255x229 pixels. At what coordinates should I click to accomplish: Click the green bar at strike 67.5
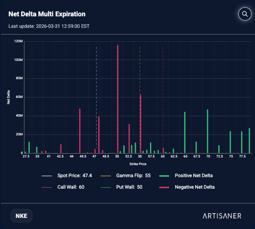click(196, 147)
